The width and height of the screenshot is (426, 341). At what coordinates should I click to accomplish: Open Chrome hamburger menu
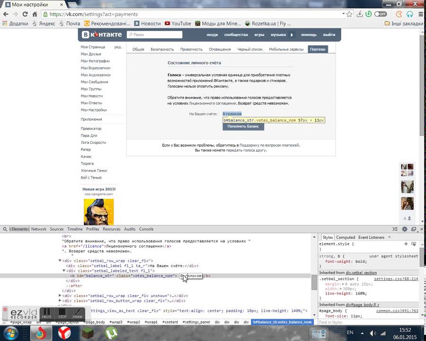tap(421, 14)
